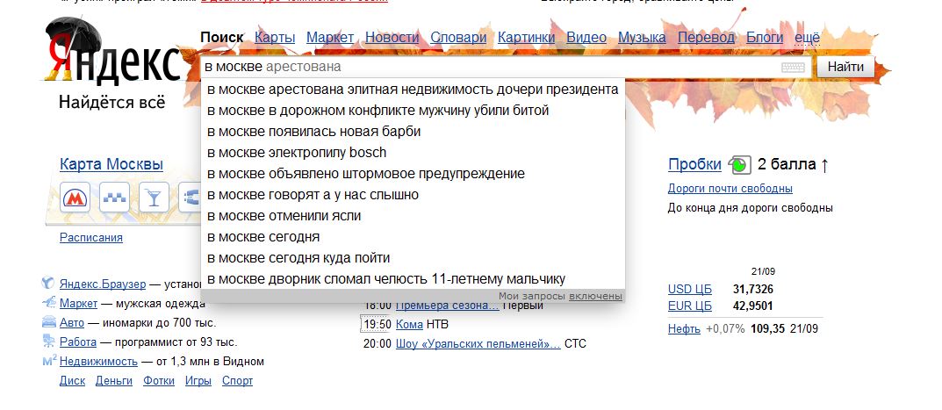Open Шоу «Уральских пельменей» link
Image resolution: width=942 pixels, height=410 pixels.
(x=478, y=344)
